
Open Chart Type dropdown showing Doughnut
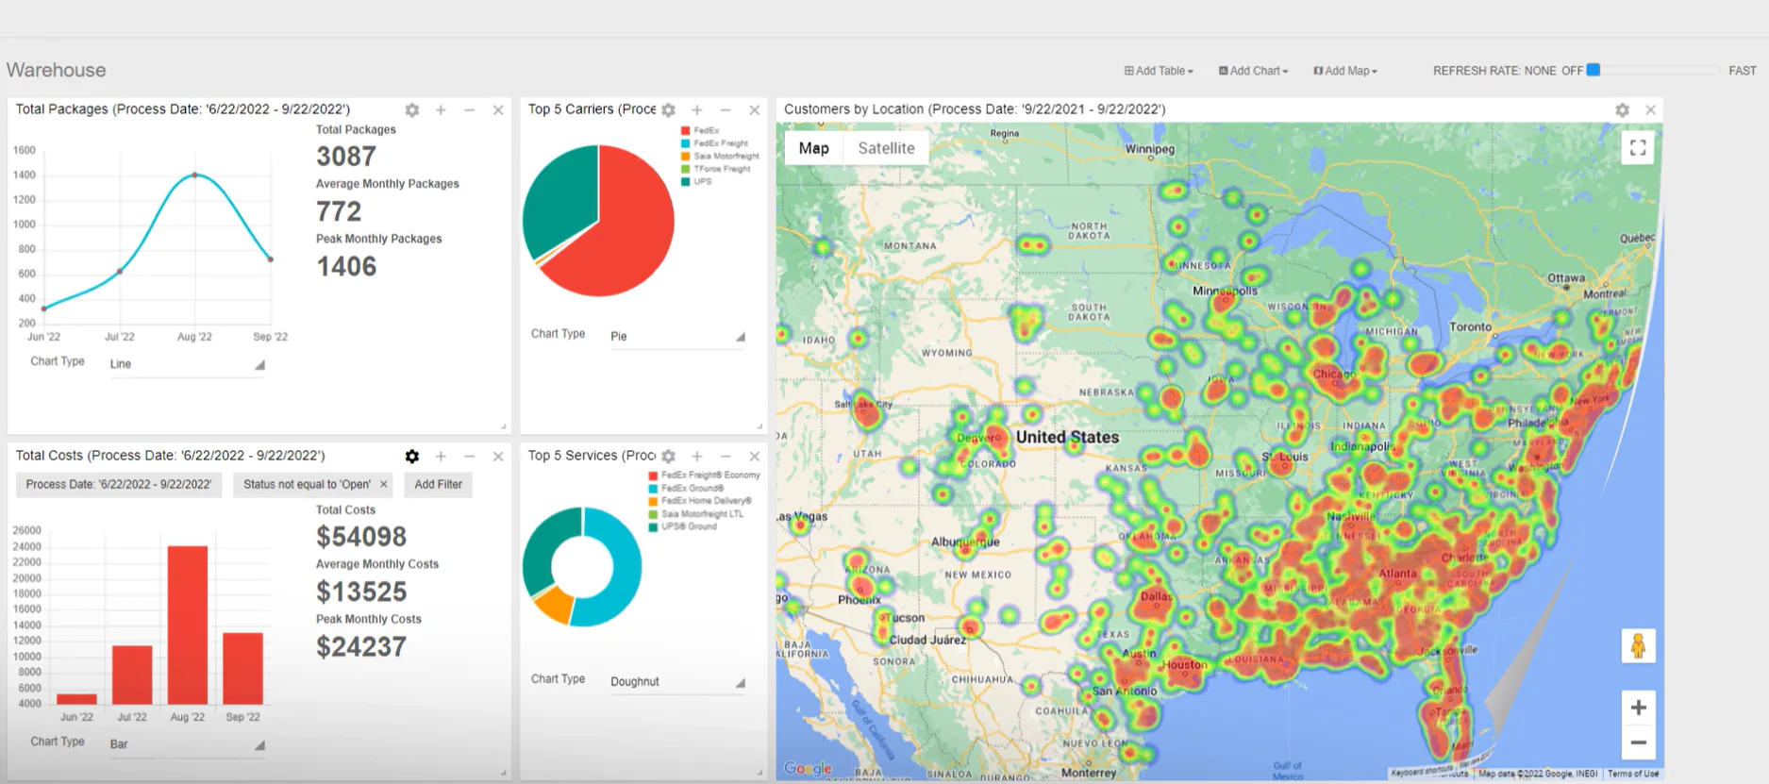[x=678, y=682]
